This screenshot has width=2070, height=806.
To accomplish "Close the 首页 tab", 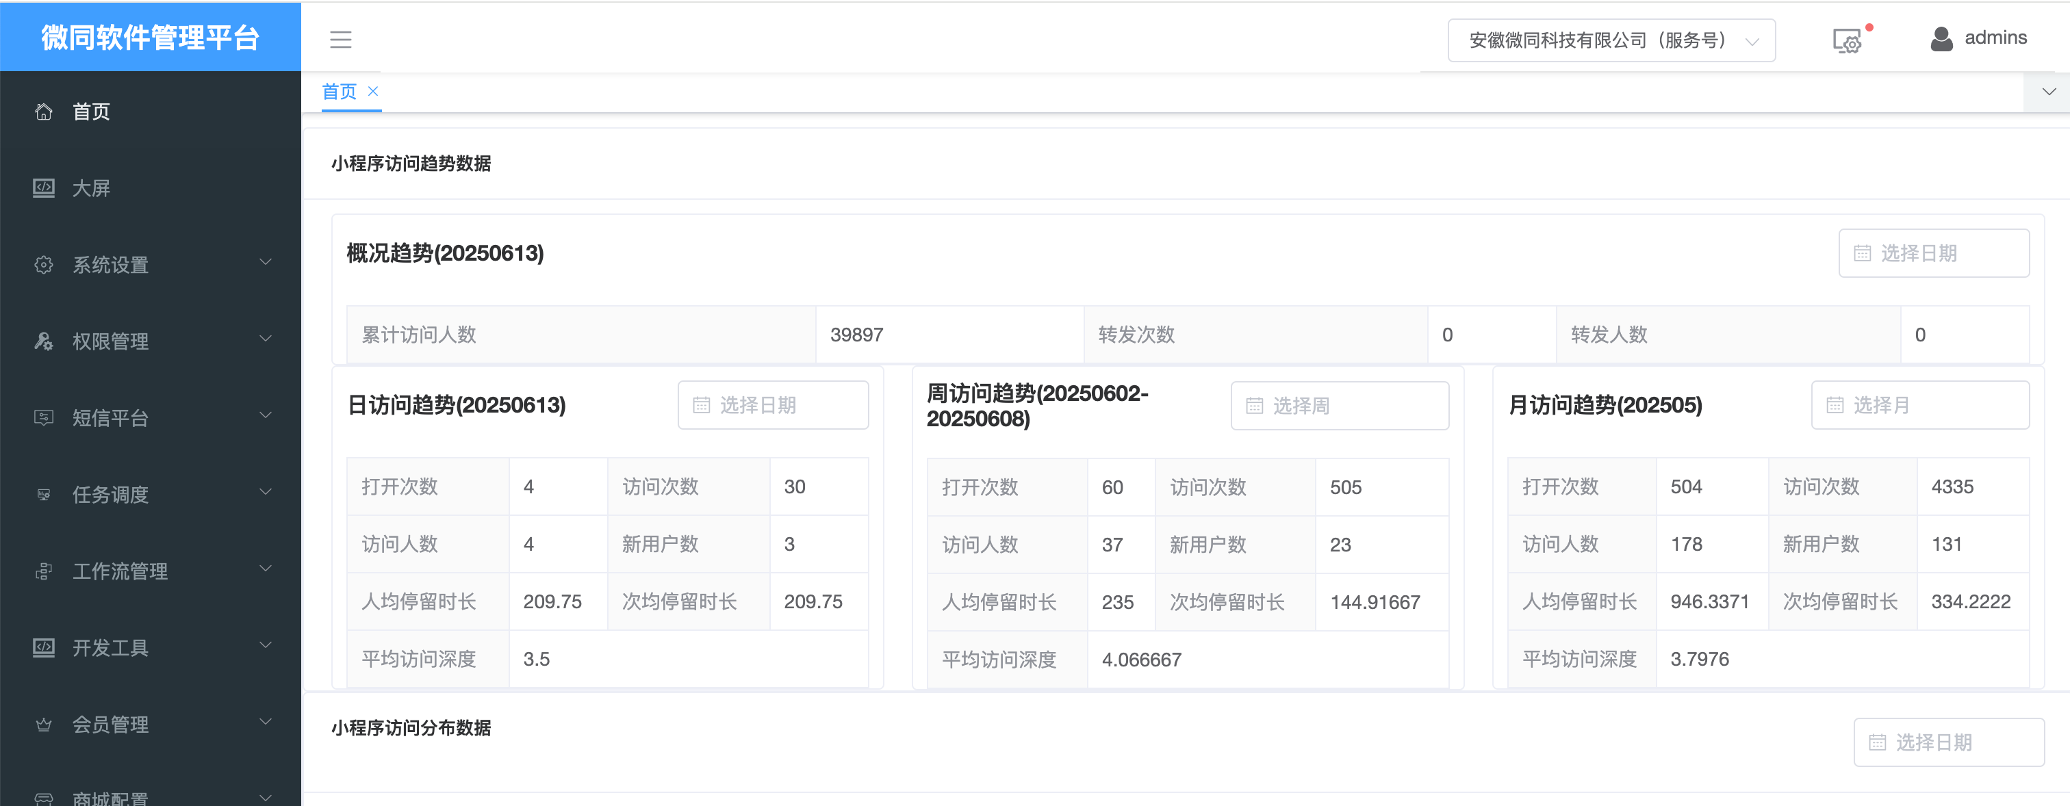I will click(x=372, y=91).
